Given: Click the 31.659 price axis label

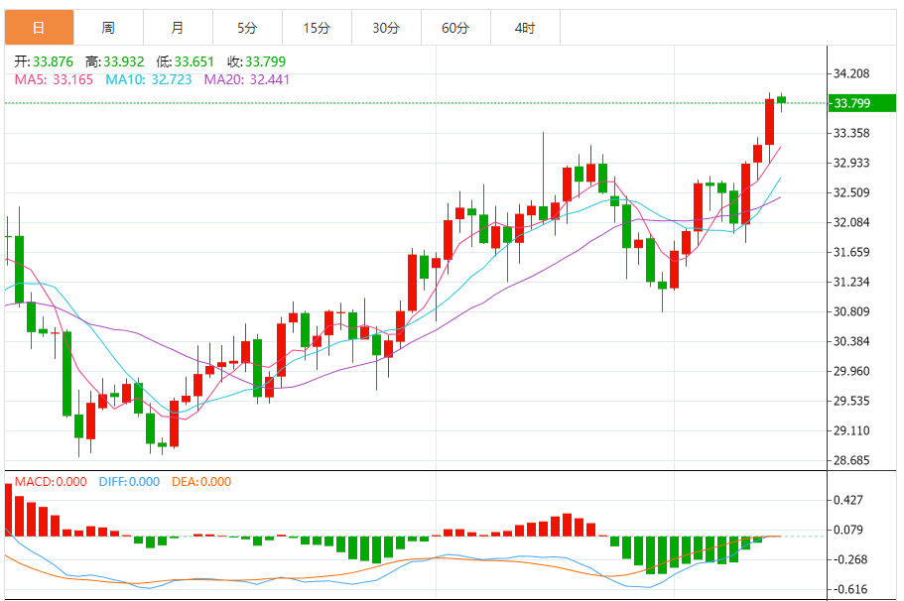Looking at the screenshot, I should coord(851,252).
